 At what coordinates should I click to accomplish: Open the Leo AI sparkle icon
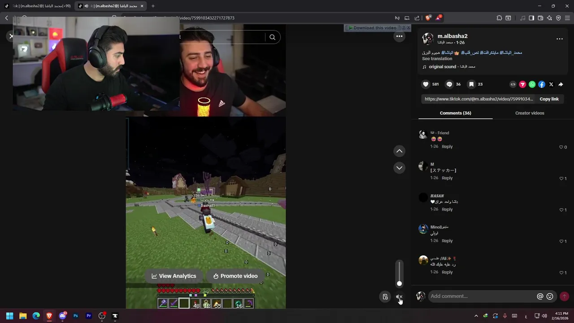click(549, 18)
